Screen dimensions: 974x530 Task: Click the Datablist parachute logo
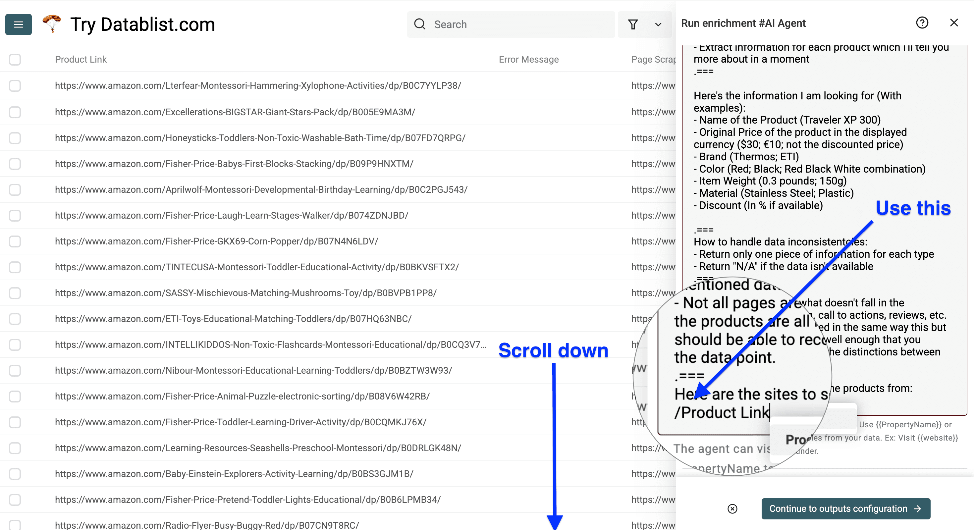[52, 24]
